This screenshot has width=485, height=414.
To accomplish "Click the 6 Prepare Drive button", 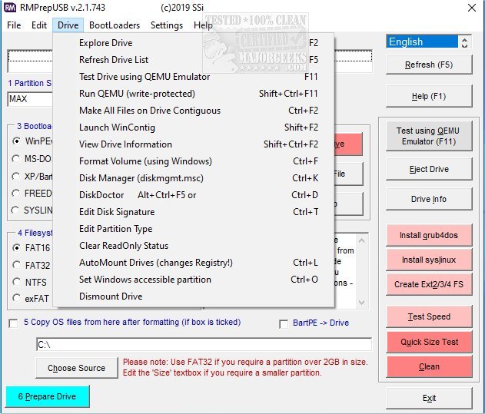I will pyautogui.click(x=48, y=396).
